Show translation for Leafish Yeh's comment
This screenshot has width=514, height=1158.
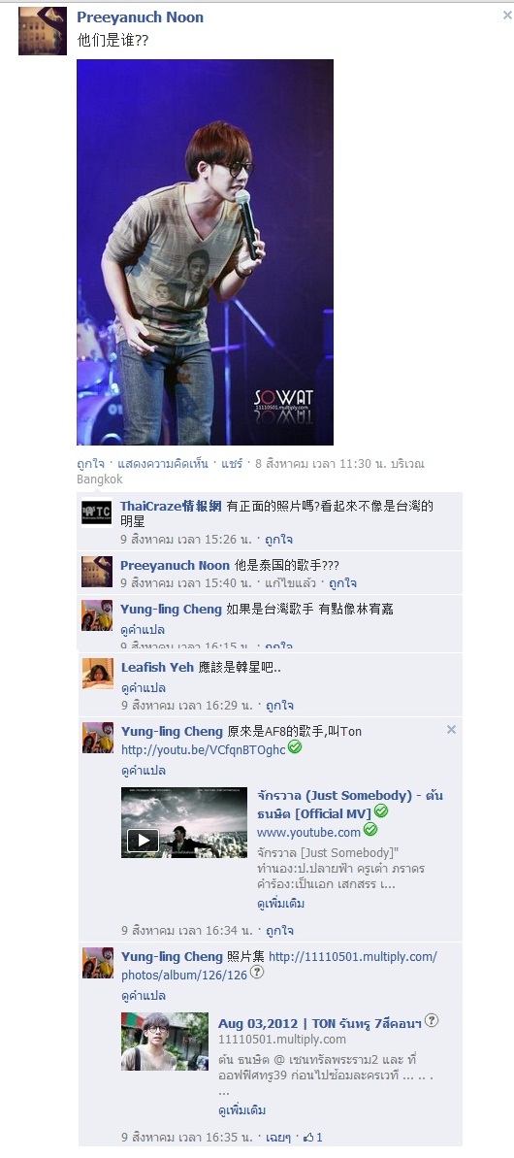(144, 687)
